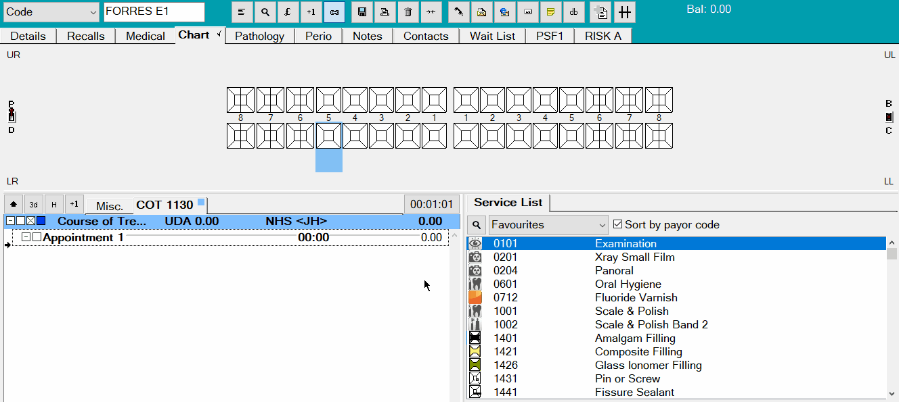This screenshot has width=899, height=402.
Task: Tick the checkbox next to Appointment 1
Action: (37, 237)
